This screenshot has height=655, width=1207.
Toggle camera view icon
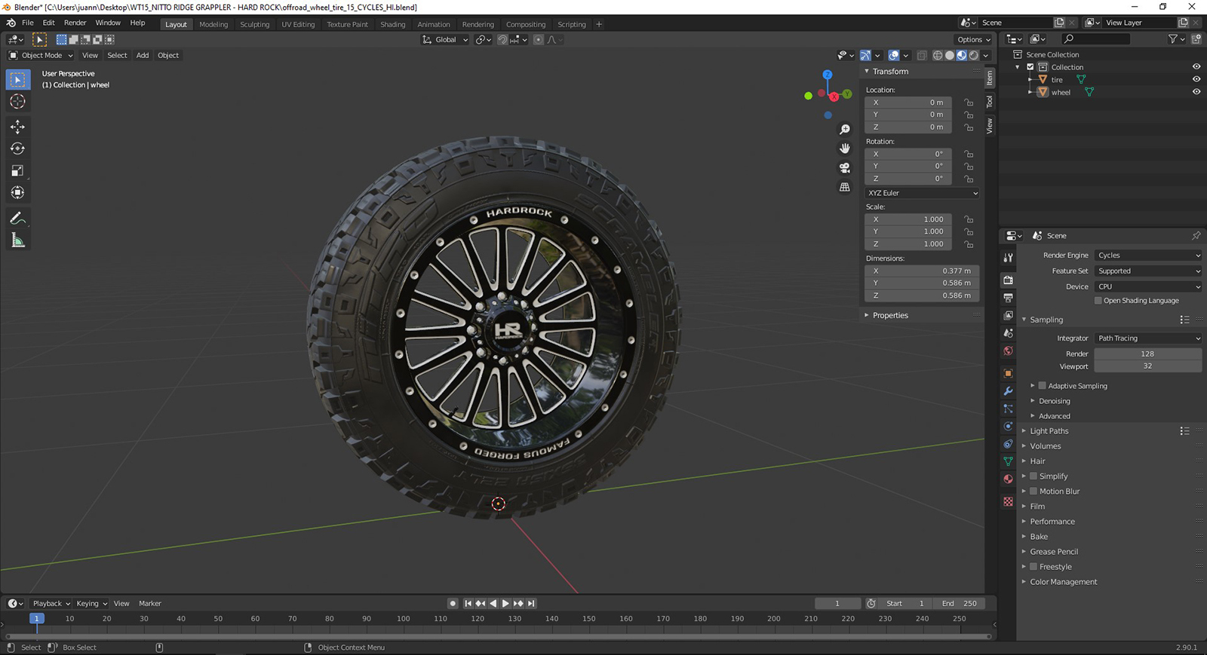click(845, 167)
